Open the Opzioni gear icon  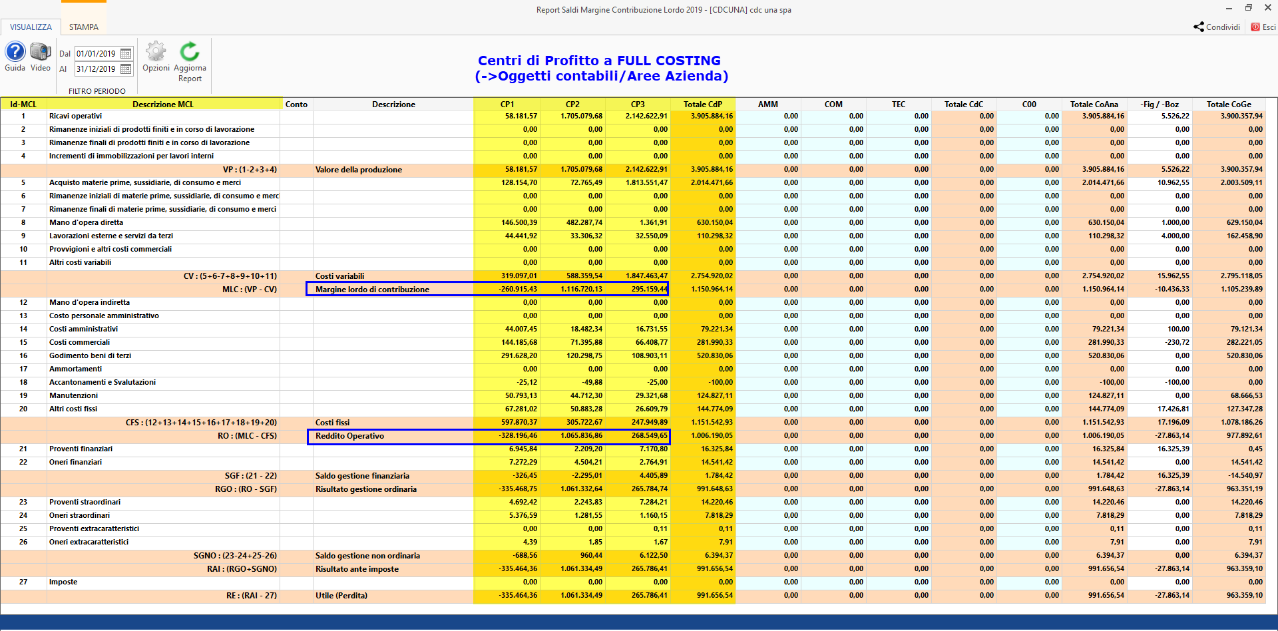(x=156, y=52)
